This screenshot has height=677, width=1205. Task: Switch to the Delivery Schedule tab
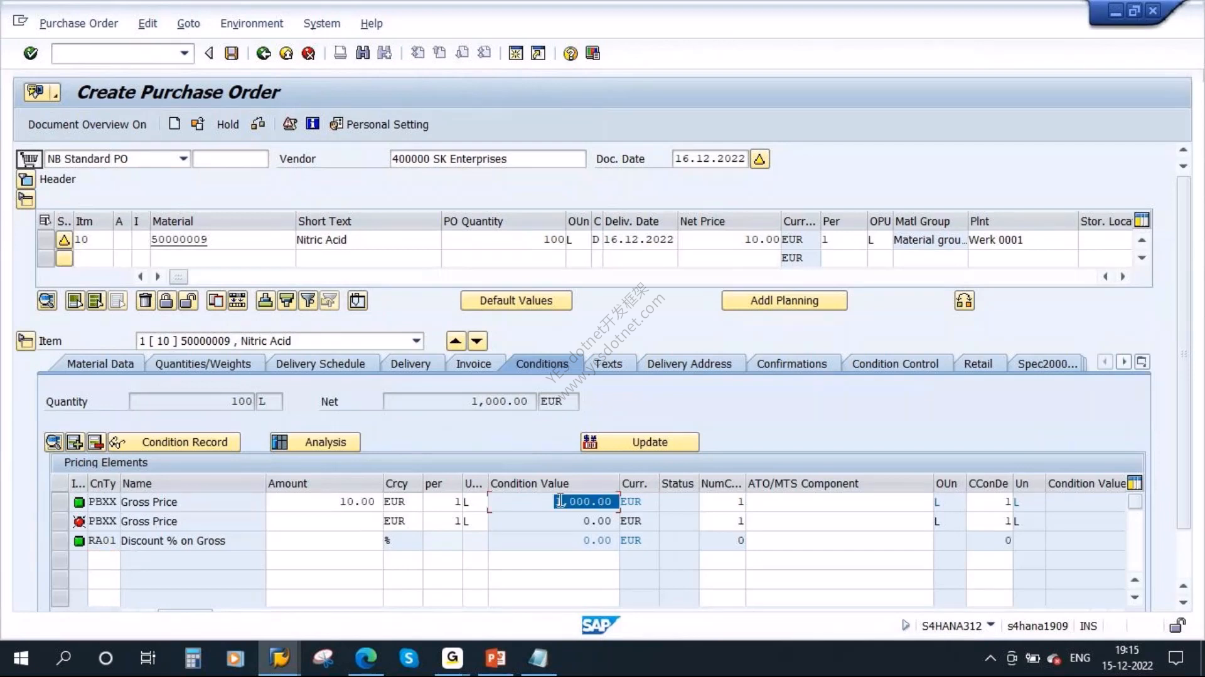pos(320,364)
